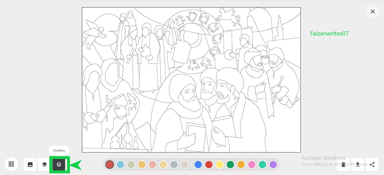384x175 pixels.
Task: Show the original image view
Action: (30, 165)
